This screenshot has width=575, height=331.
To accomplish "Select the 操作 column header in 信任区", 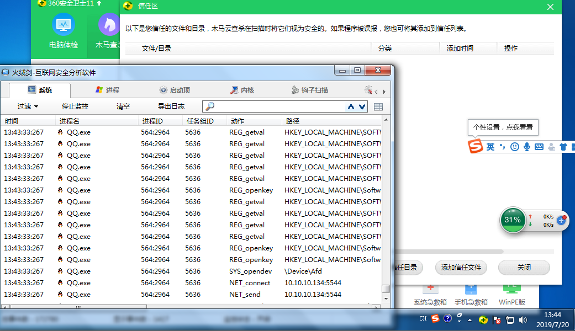I will point(511,49).
